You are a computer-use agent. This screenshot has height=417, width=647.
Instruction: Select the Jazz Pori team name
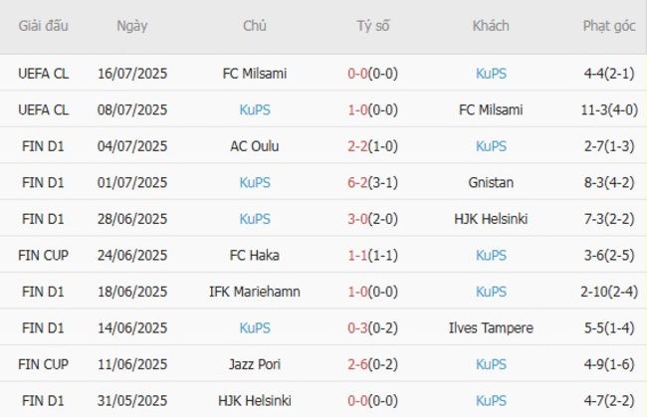(255, 364)
